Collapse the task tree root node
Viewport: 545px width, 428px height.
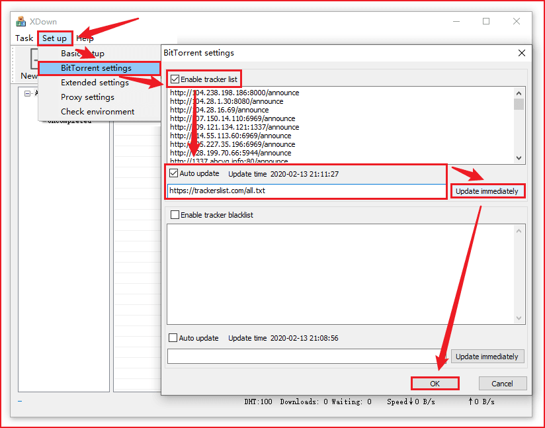[x=28, y=93]
